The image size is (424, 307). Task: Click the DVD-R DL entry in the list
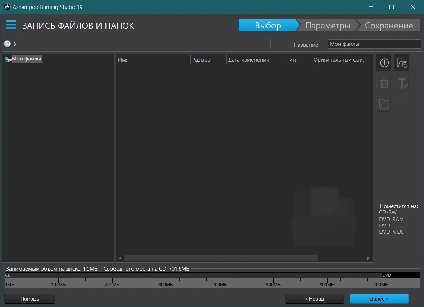(x=391, y=232)
